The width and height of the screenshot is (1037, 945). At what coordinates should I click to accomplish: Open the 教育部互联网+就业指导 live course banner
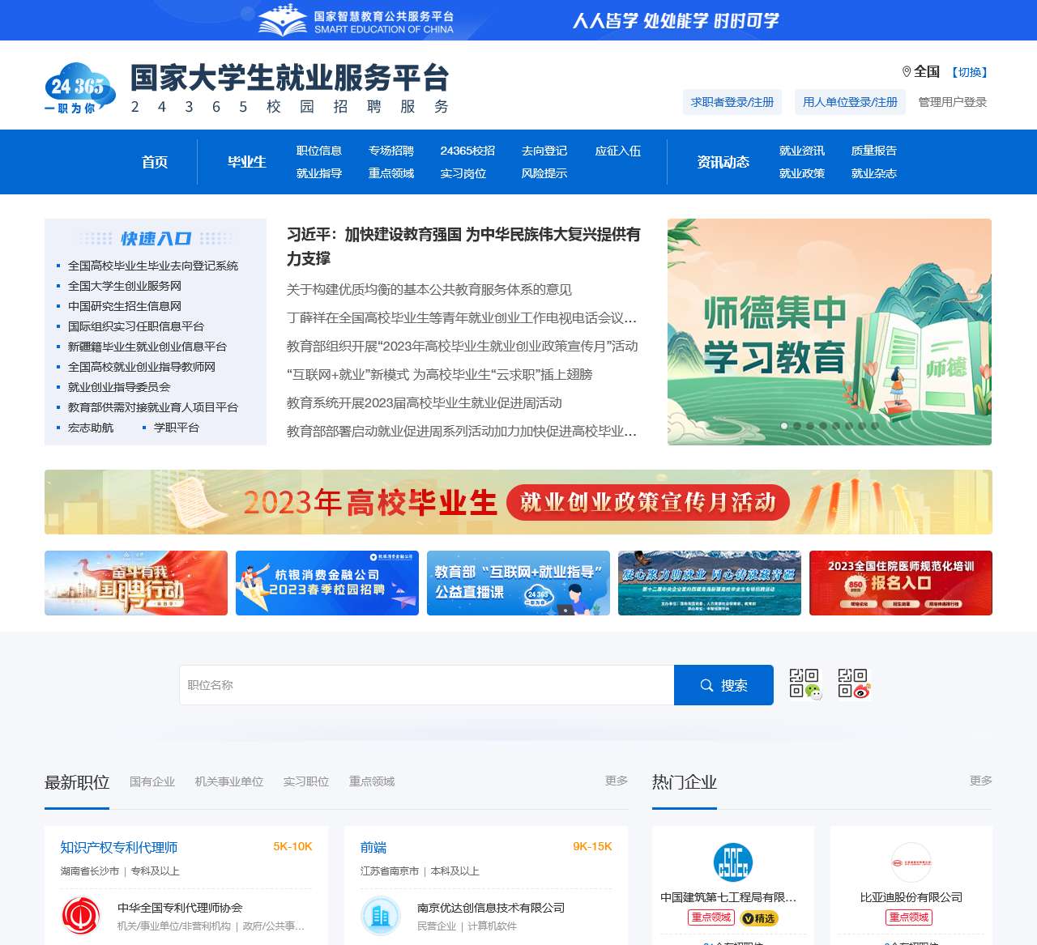518,583
